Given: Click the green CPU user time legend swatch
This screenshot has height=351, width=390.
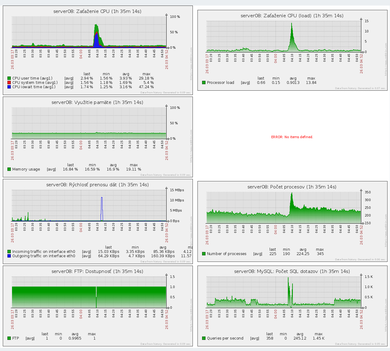Looking at the screenshot, I should coord(9,78).
